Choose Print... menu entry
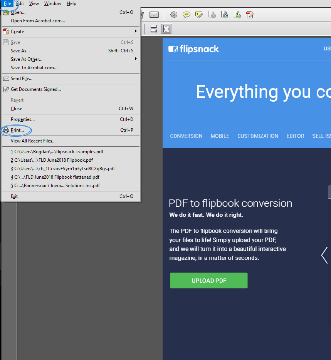Viewport: 331px width, 360px height. point(71,130)
